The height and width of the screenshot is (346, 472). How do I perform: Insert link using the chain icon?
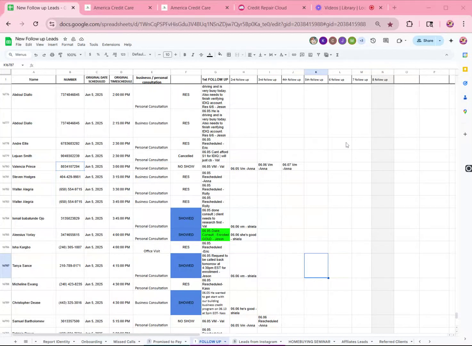[x=294, y=55]
